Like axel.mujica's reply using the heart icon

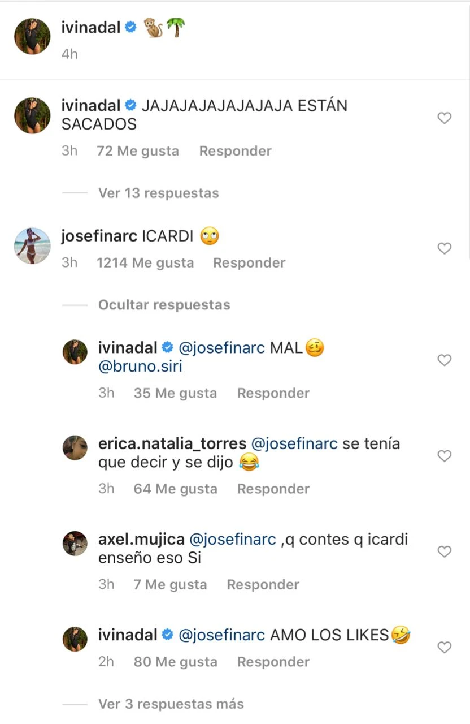pos(445,551)
